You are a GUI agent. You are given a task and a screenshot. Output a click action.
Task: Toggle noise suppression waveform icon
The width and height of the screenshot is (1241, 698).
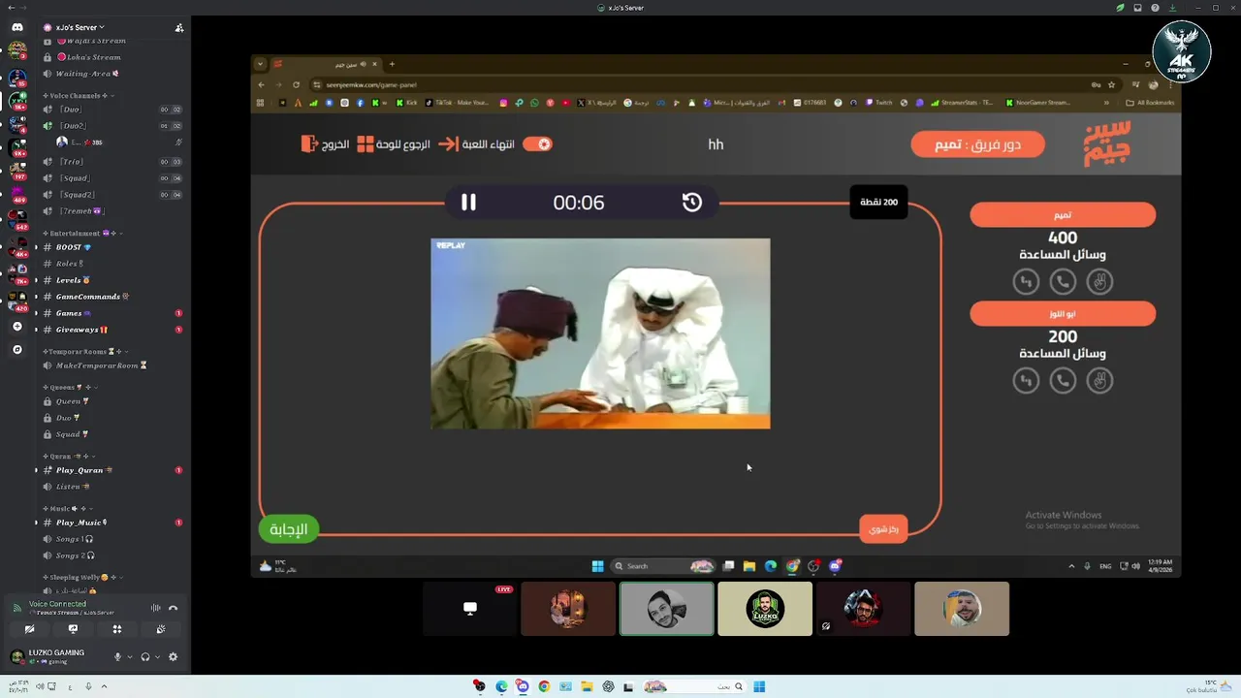click(155, 608)
